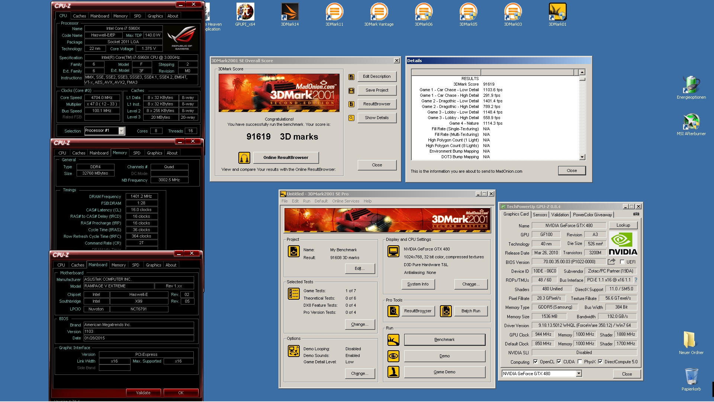
Task: Click magnifier icon beside Show Details
Action: (351, 118)
